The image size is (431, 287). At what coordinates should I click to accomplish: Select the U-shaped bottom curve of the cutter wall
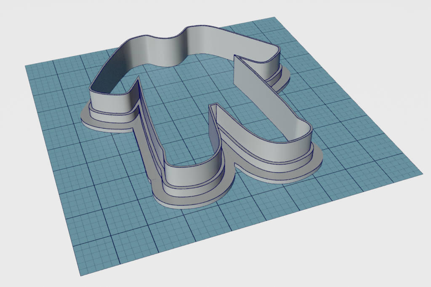click(x=192, y=172)
